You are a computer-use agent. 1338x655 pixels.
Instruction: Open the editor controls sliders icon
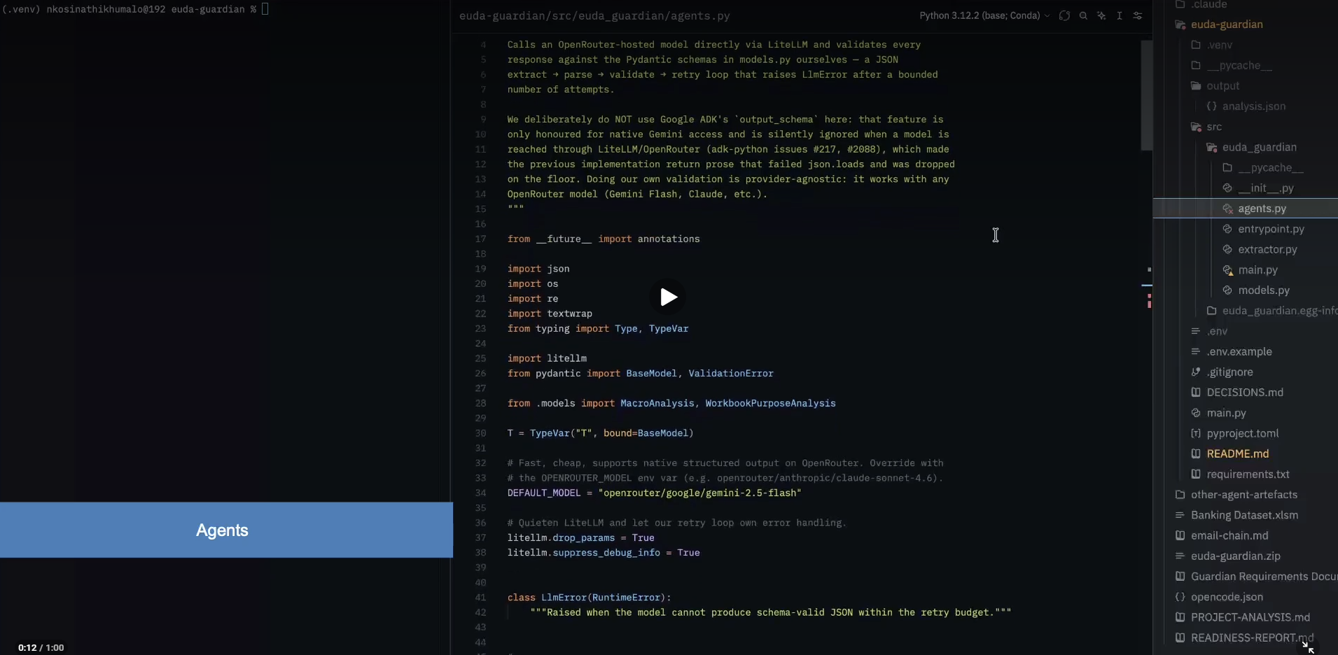pos(1138,15)
